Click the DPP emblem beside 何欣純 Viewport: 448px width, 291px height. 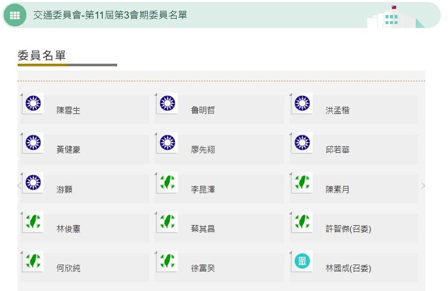(x=33, y=261)
